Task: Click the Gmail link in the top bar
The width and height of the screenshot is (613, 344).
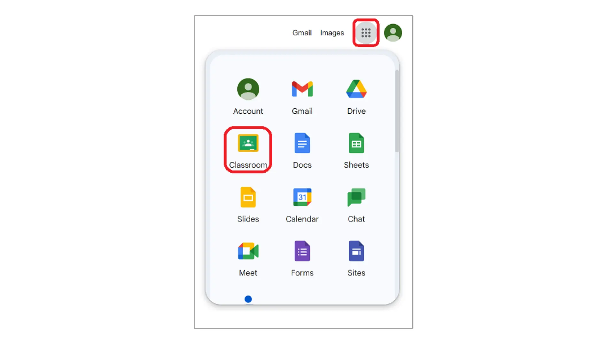Action: [302, 33]
